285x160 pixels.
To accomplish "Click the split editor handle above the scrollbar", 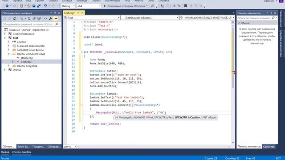I will click(x=233, y=22).
